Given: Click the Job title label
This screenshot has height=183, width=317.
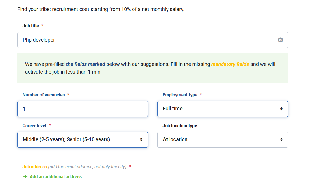Looking at the screenshot, I should (31, 26).
